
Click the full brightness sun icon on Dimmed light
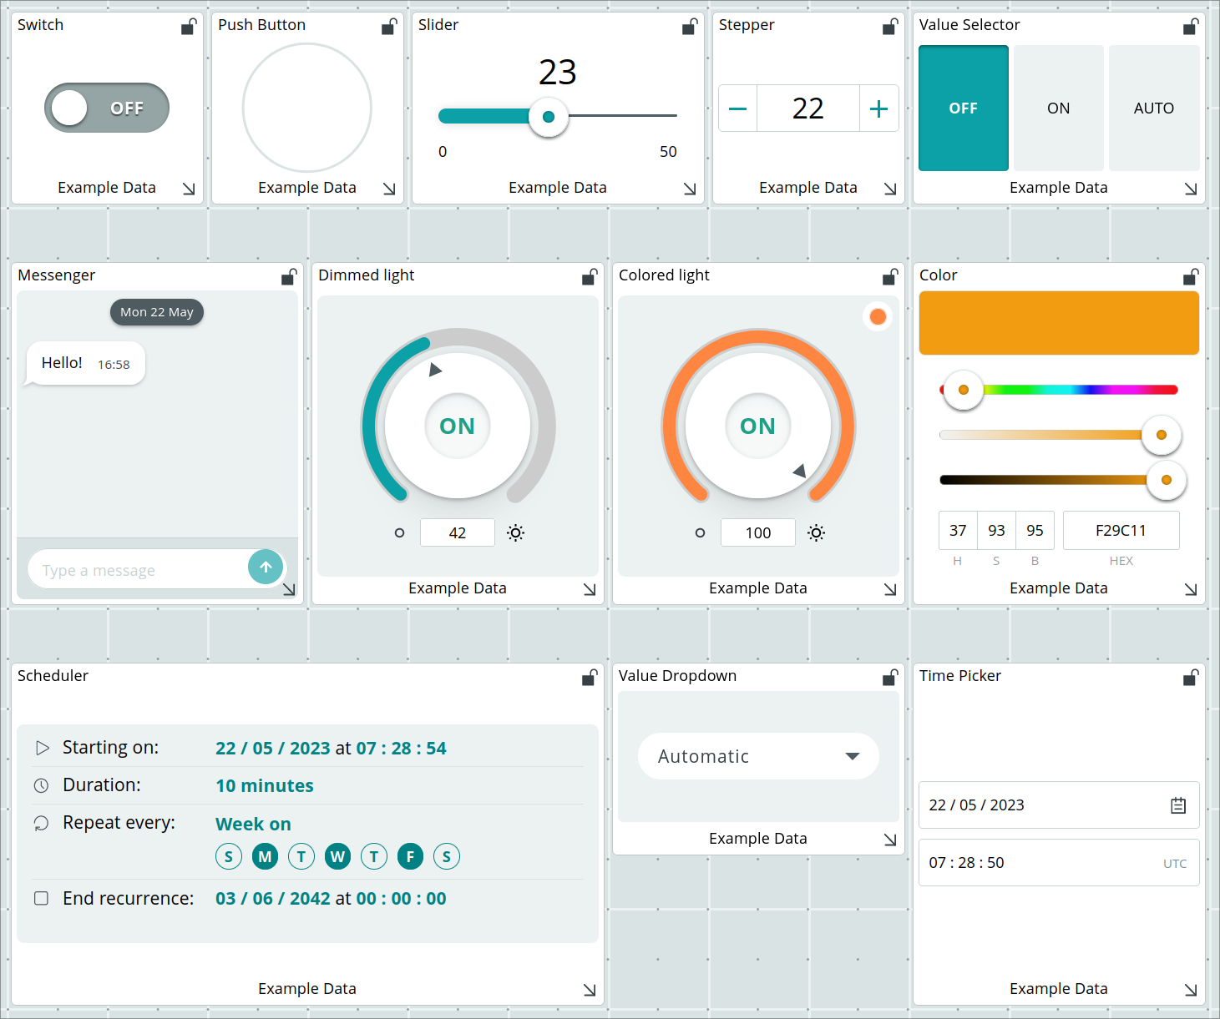[516, 533]
